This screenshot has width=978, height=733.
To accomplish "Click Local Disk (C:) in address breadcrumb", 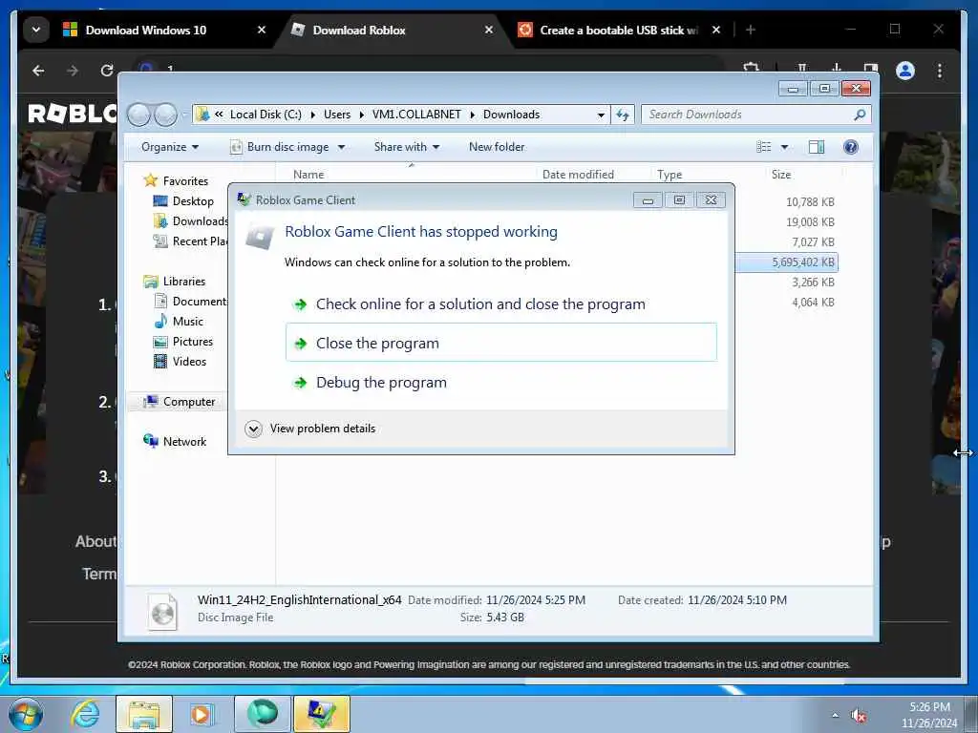I will point(266,115).
